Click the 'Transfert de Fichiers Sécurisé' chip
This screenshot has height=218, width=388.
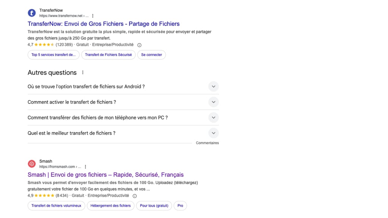coord(108,55)
